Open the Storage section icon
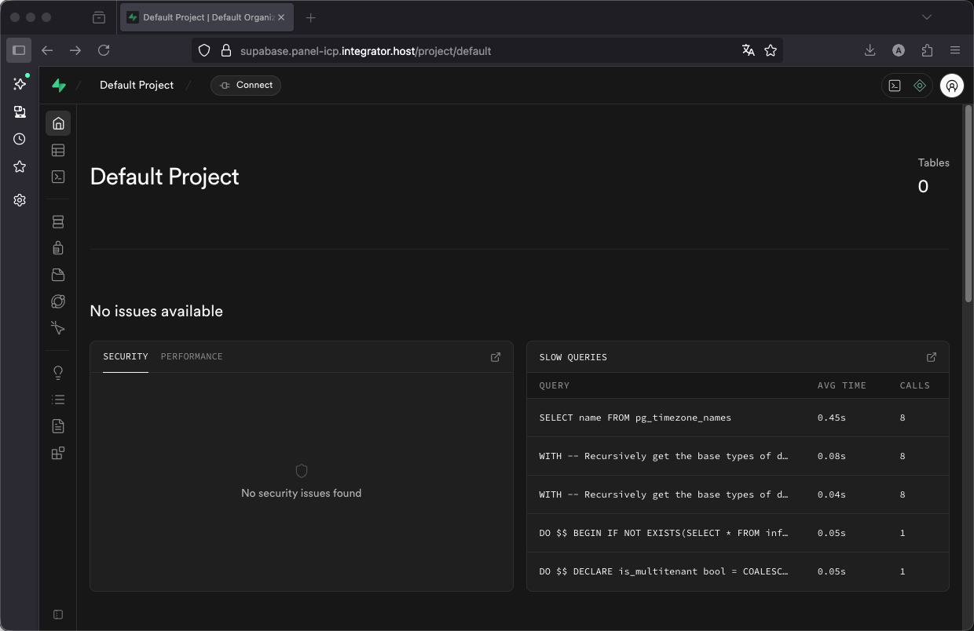 tap(58, 275)
